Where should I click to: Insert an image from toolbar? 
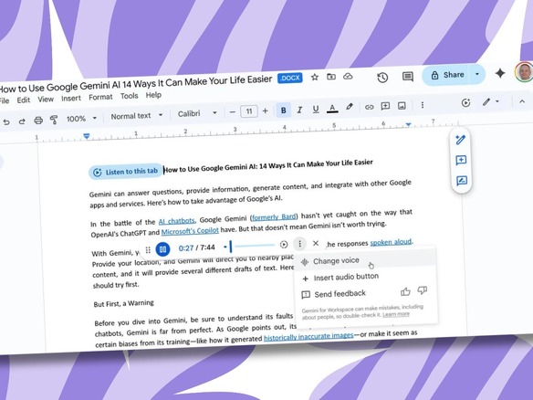(x=402, y=106)
